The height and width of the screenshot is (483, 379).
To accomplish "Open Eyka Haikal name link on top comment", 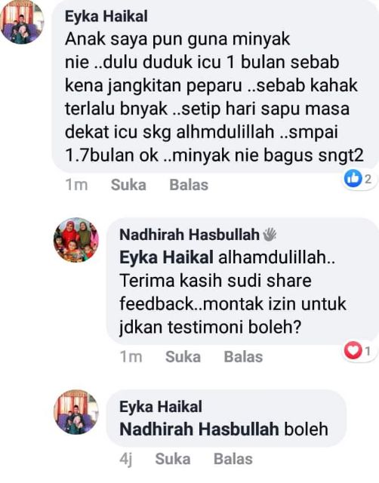I will (106, 17).
